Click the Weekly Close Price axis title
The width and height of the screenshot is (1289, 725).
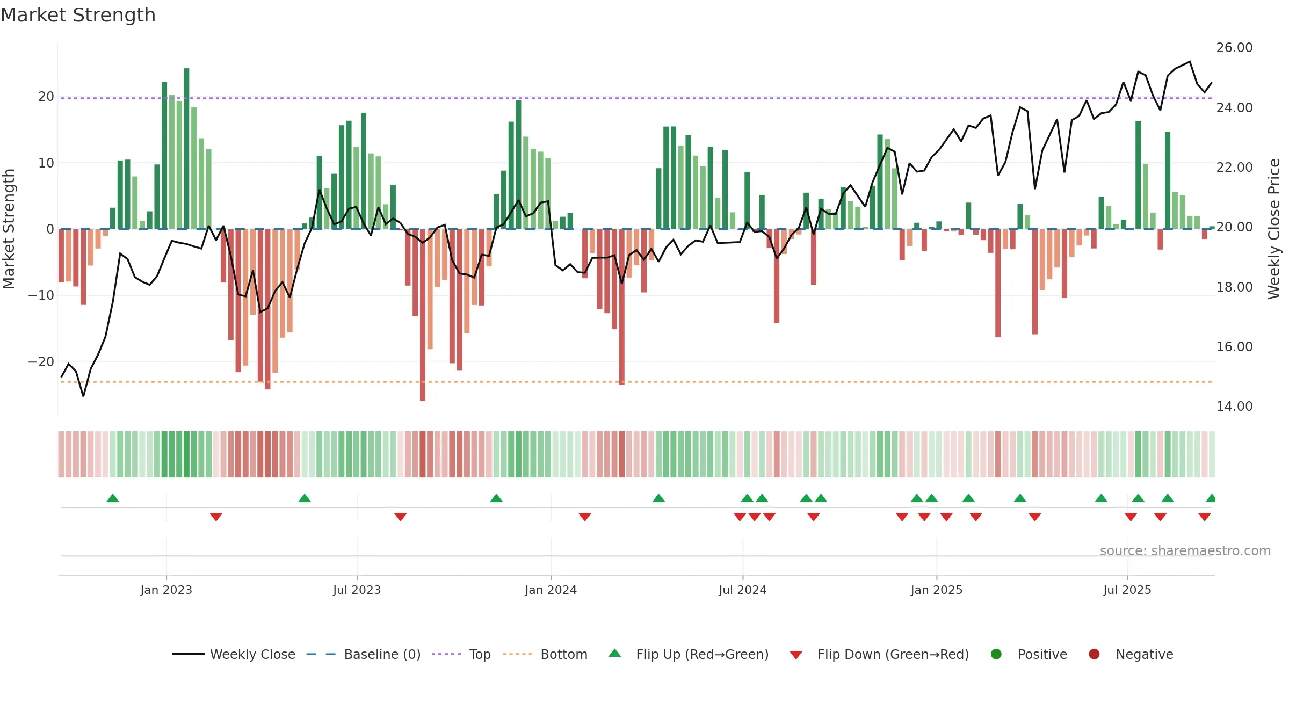1274,229
